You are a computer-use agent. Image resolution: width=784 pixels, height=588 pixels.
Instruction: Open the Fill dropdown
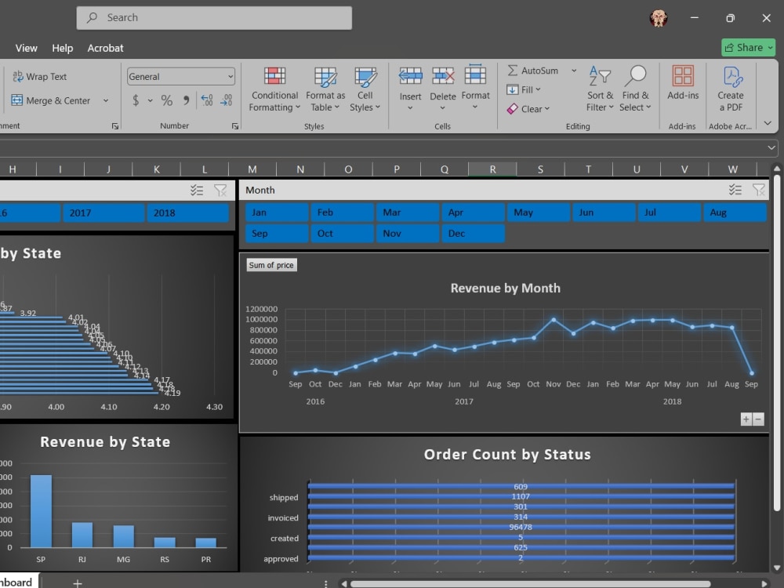click(524, 89)
